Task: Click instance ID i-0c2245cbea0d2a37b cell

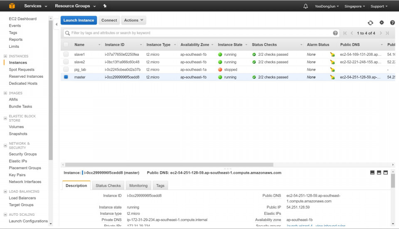Action: click(123, 70)
